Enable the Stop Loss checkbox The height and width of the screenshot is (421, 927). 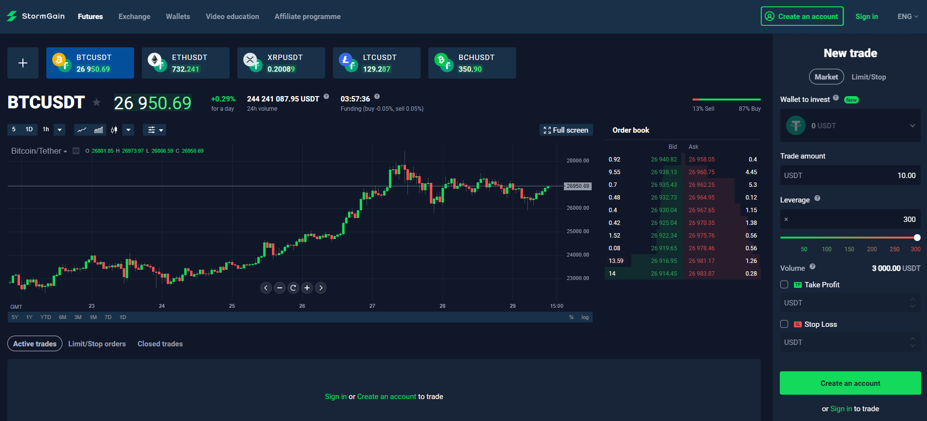[x=784, y=324]
